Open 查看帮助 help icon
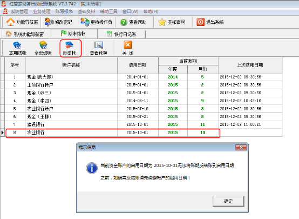Image resolution: width=299 pixels, height=219 pixels. coord(124,22)
